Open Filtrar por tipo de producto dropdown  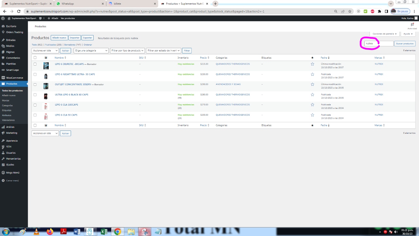[x=127, y=50]
